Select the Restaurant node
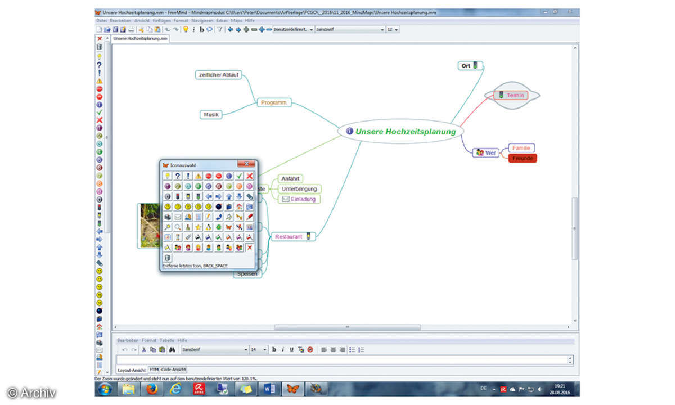The height and width of the screenshot is (405, 675). coord(294,237)
